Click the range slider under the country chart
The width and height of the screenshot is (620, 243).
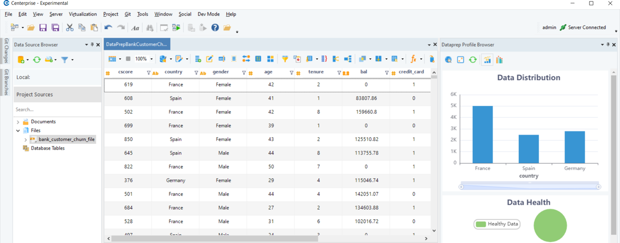point(529,186)
